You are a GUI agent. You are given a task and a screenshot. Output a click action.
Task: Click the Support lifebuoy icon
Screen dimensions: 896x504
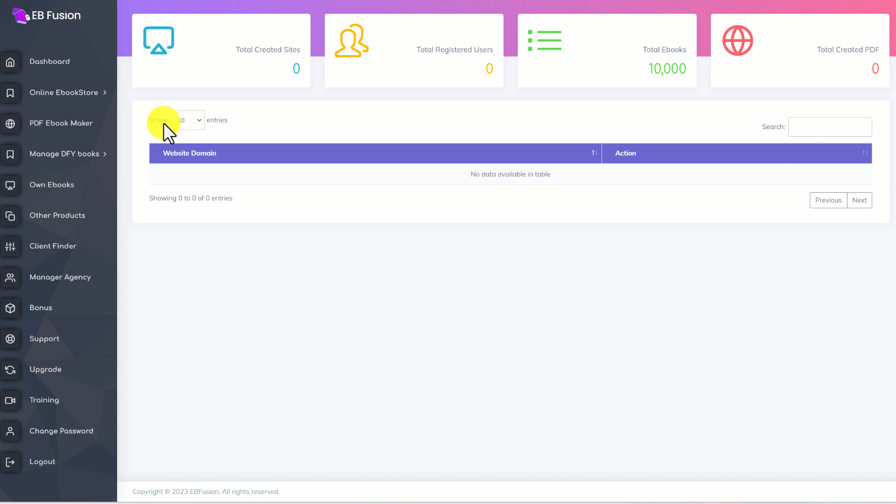click(x=10, y=339)
